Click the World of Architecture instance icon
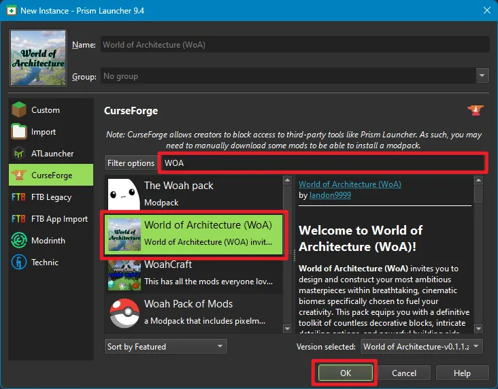Image resolution: width=498 pixels, height=389 pixels. click(38, 58)
